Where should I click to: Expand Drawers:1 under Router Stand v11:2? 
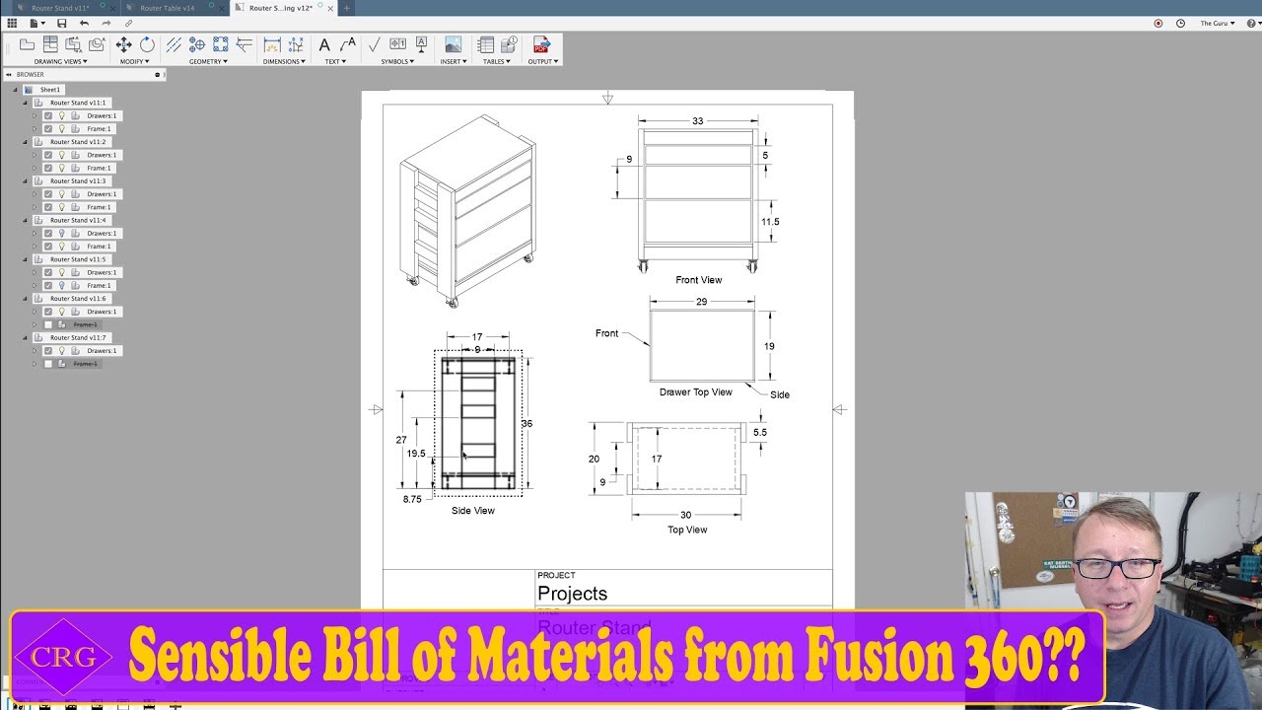(x=35, y=155)
